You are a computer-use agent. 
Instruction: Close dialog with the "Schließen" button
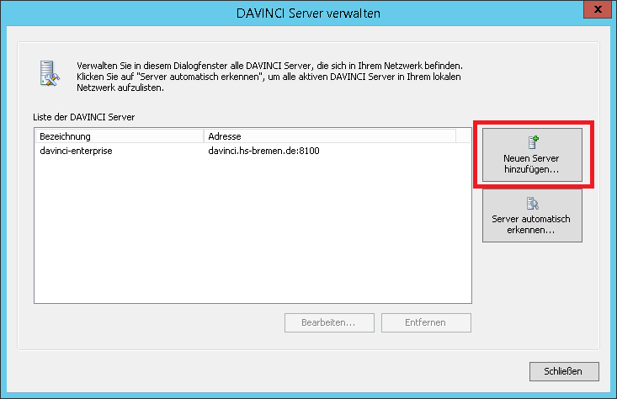coord(564,370)
